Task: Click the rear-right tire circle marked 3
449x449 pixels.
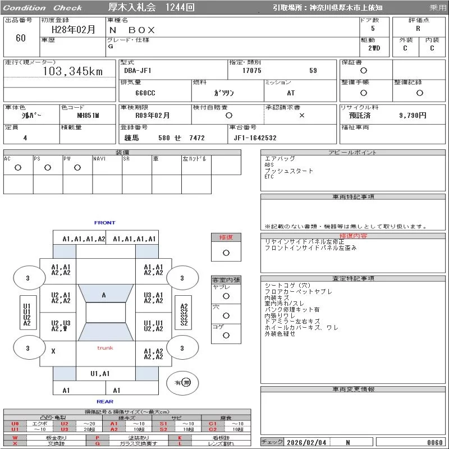Action: pos(182,348)
